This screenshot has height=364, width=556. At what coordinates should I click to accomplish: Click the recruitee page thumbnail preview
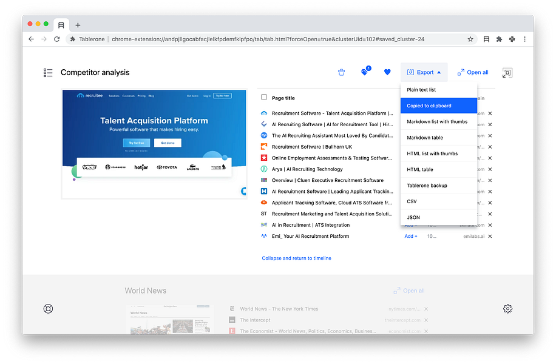pyautogui.click(x=154, y=144)
